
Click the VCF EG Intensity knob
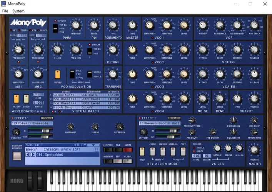pos(237,25)
